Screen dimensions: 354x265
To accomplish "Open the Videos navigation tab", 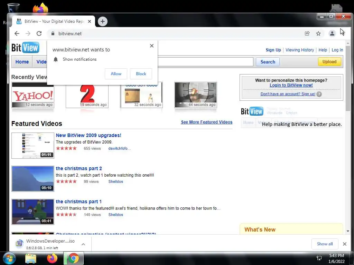I will click(41, 62).
